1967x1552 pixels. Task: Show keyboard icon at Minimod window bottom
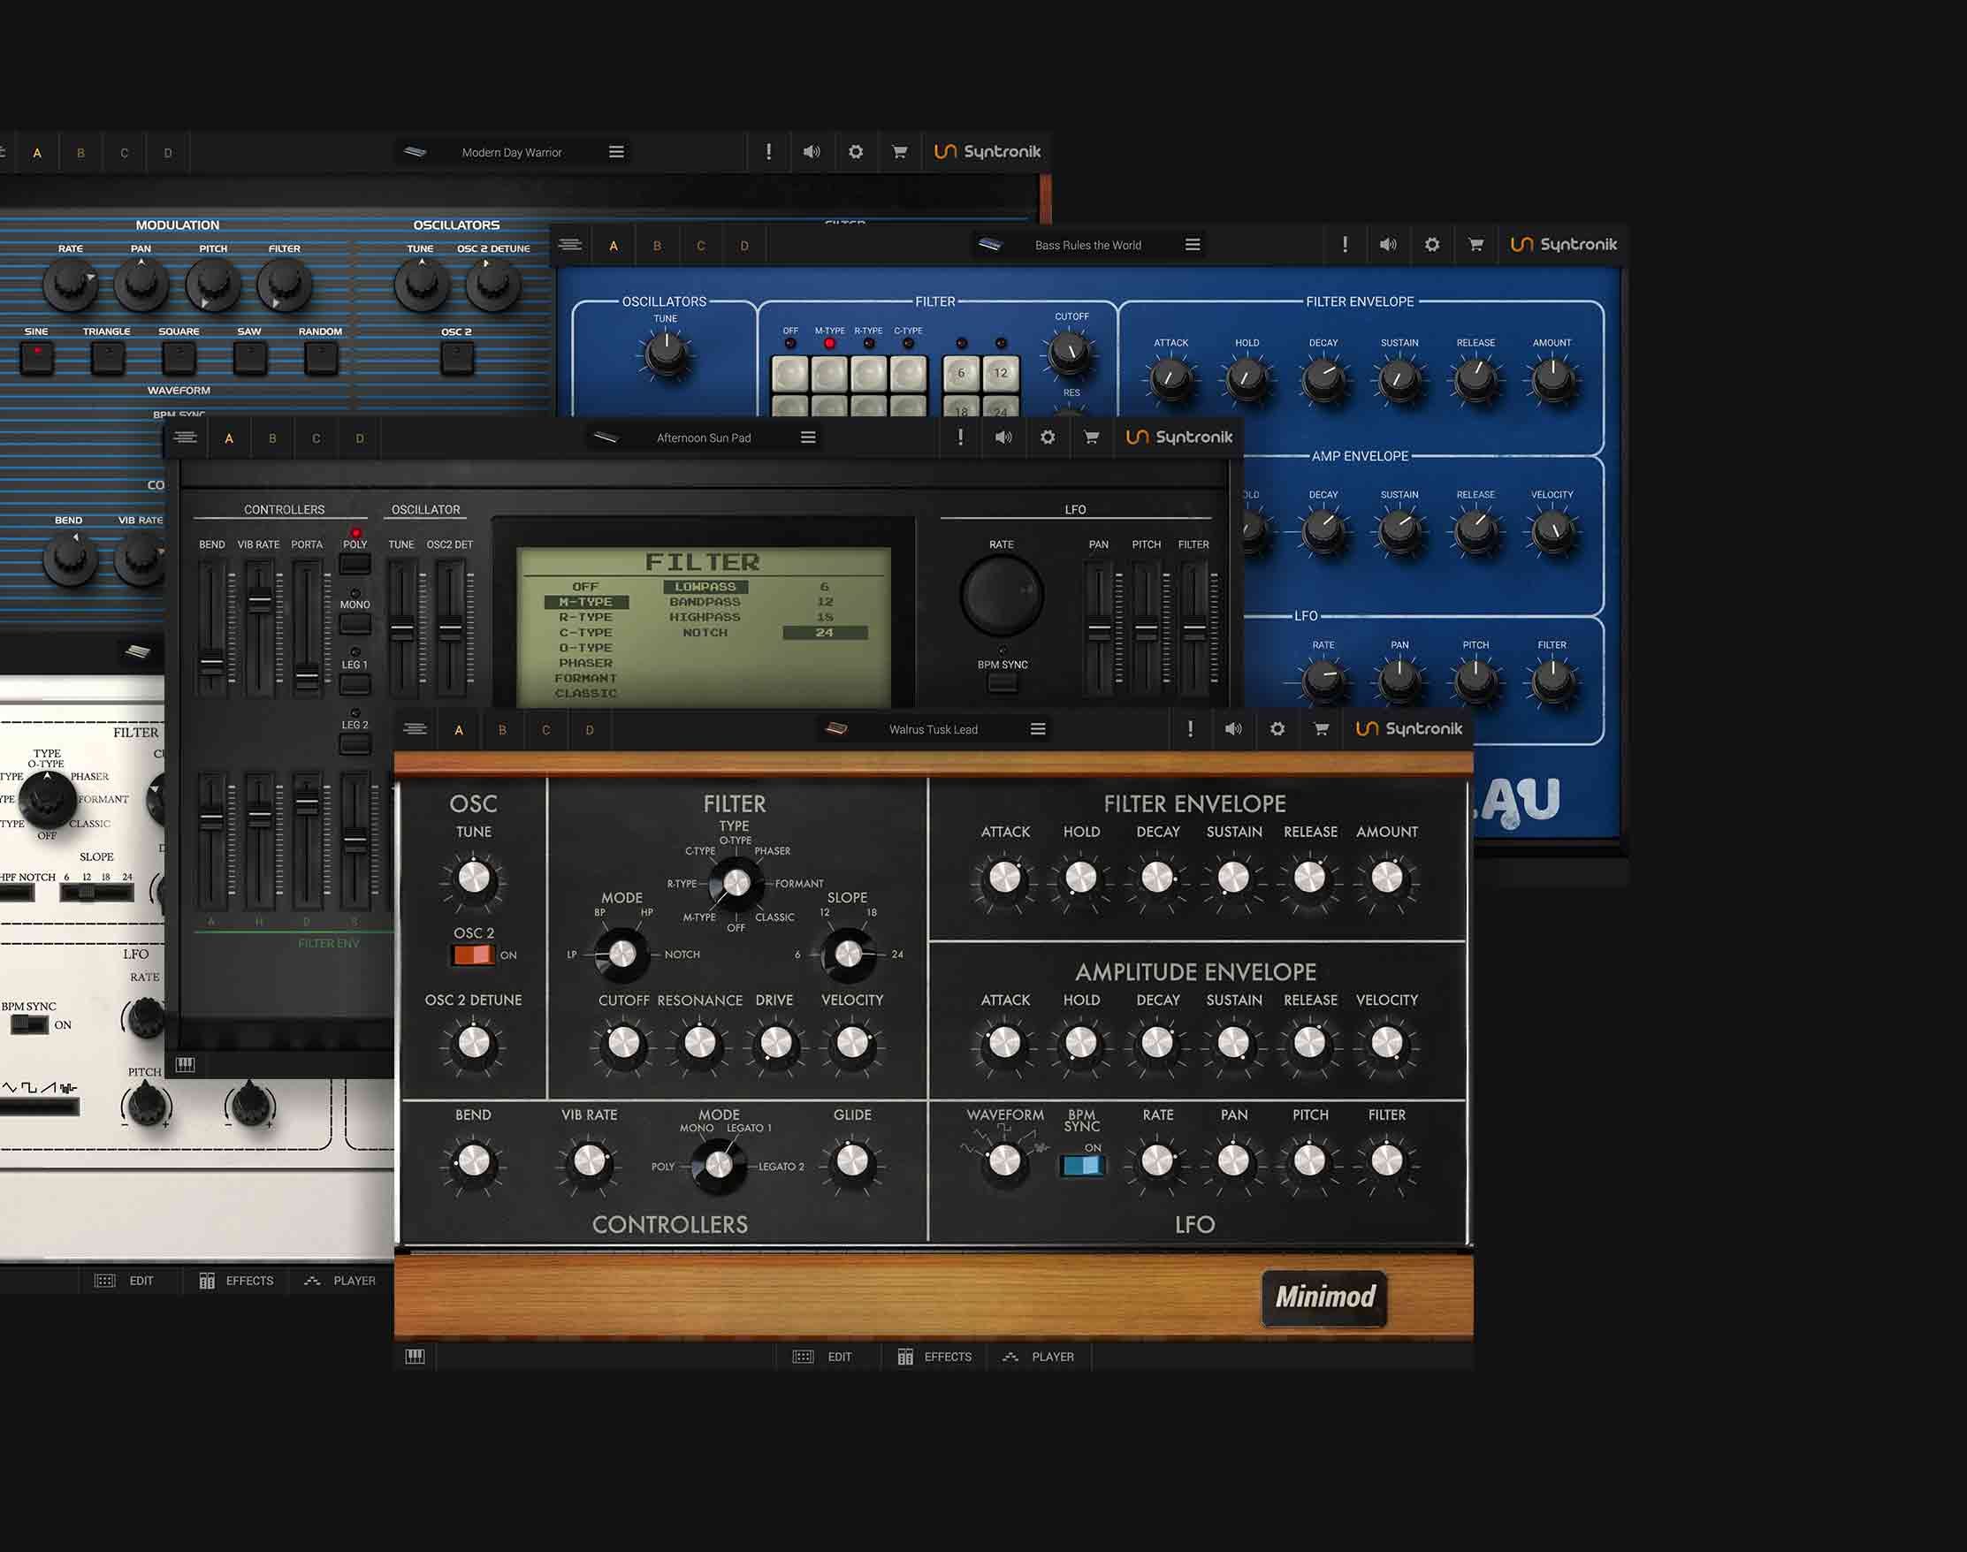[x=415, y=1356]
